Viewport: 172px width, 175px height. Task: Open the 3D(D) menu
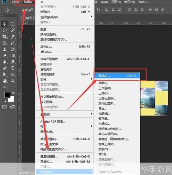pos(104,2)
